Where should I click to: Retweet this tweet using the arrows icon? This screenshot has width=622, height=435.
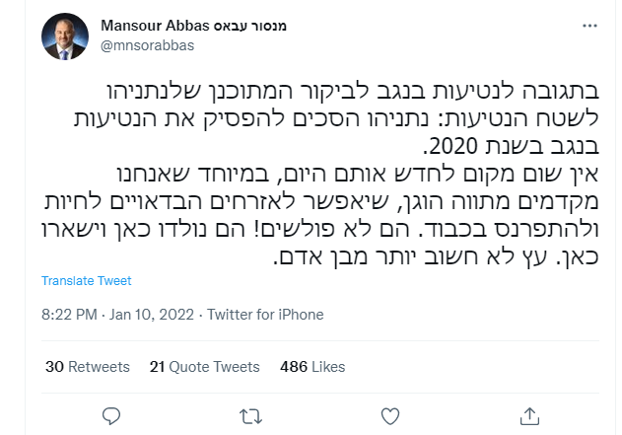click(250, 414)
